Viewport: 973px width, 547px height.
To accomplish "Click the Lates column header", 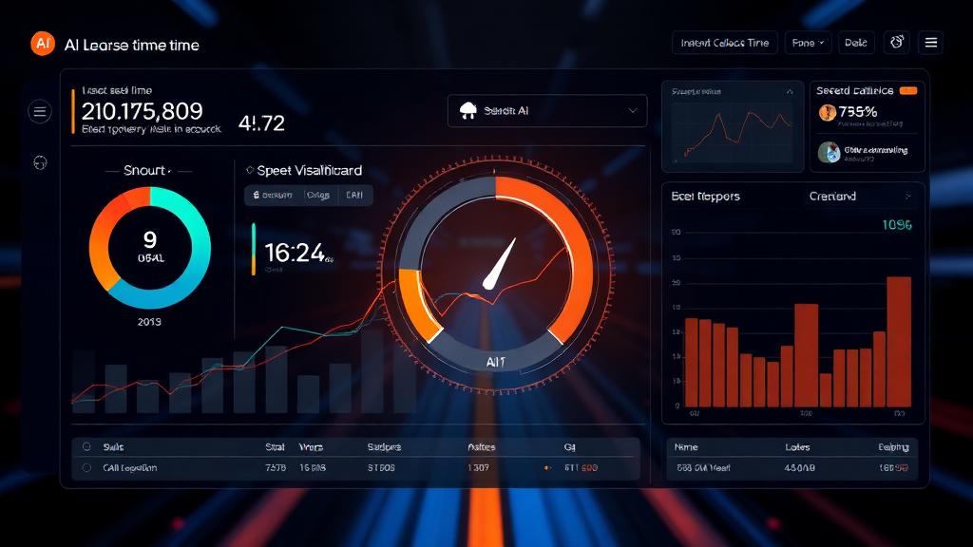I will coord(797,446).
